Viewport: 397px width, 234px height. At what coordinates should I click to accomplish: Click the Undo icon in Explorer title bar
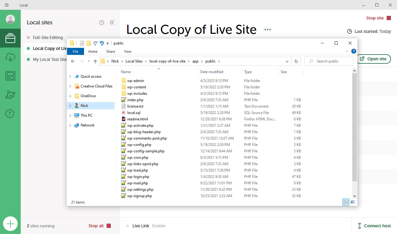(x=102, y=43)
